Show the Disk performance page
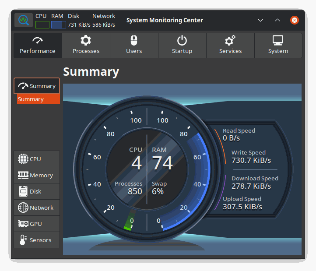 [37, 192]
